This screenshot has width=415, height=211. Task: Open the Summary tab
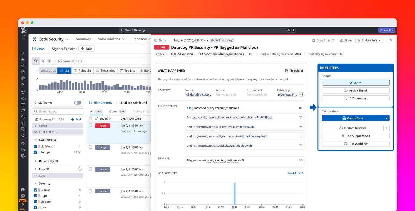pos(83,39)
